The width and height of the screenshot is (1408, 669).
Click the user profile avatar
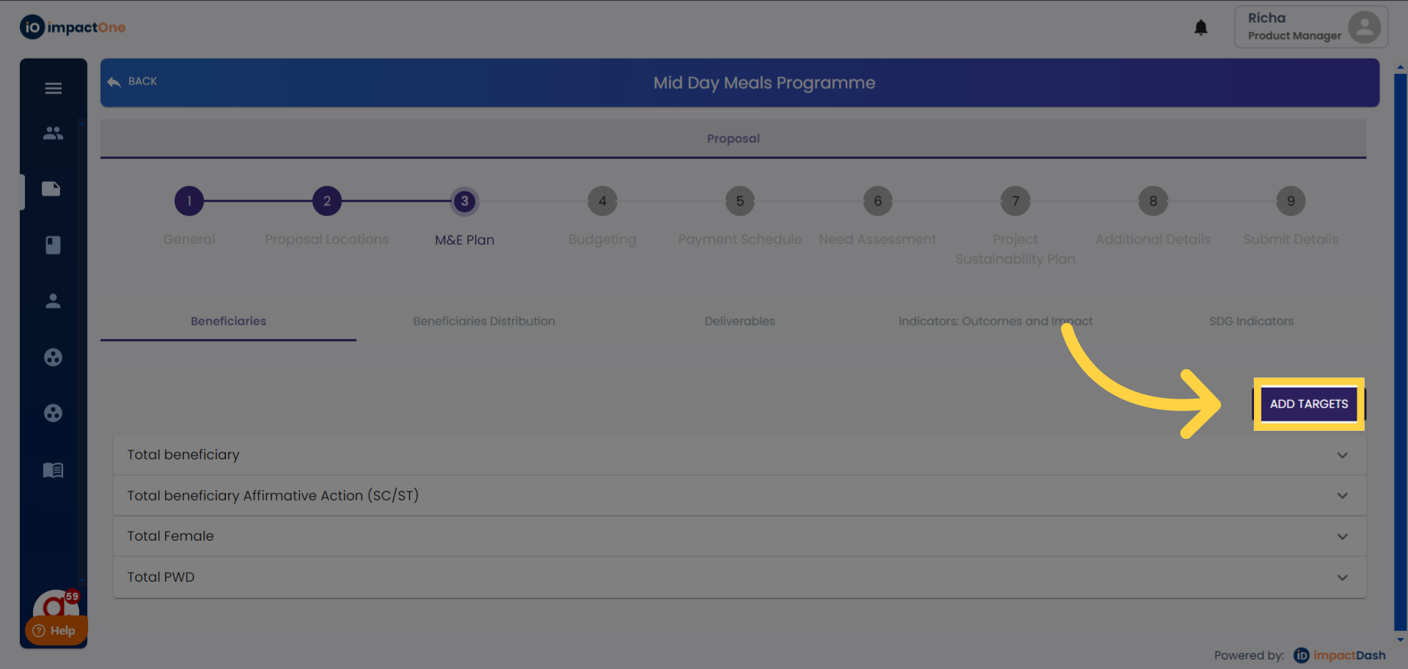[x=1364, y=27]
